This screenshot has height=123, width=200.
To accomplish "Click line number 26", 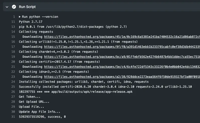I will (x=13, y=92).
